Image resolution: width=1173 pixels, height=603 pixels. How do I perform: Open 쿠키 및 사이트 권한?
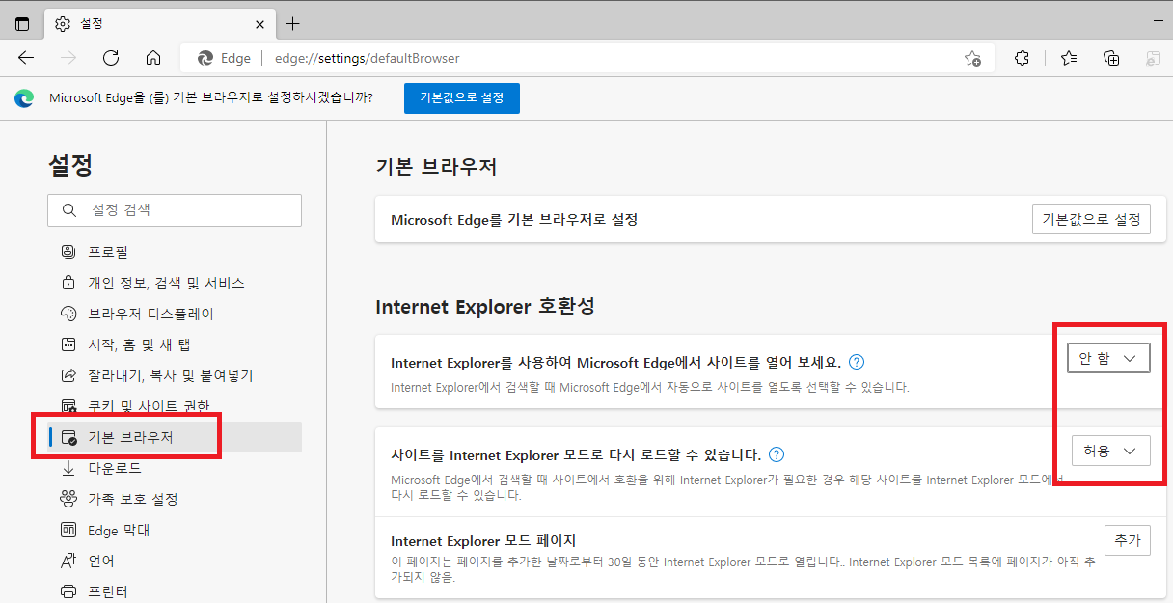pyautogui.click(x=175, y=406)
